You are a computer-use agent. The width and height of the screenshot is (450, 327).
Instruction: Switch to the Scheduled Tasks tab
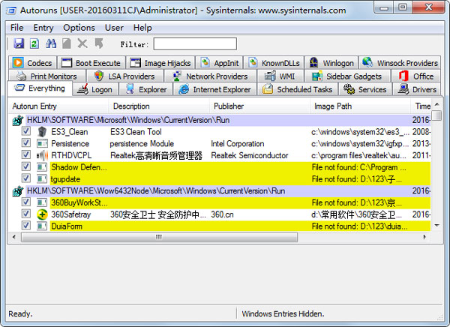pyautogui.click(x=297, y=89)
